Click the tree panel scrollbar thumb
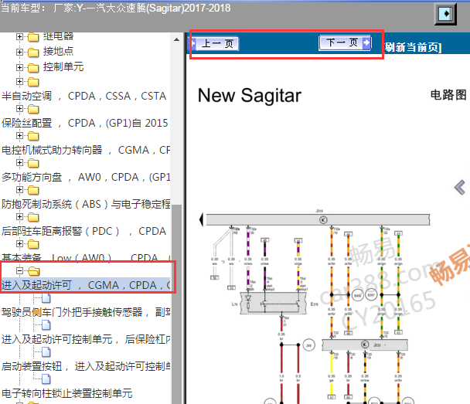Viewport: 470px width, 404px height. coord(176,304)
